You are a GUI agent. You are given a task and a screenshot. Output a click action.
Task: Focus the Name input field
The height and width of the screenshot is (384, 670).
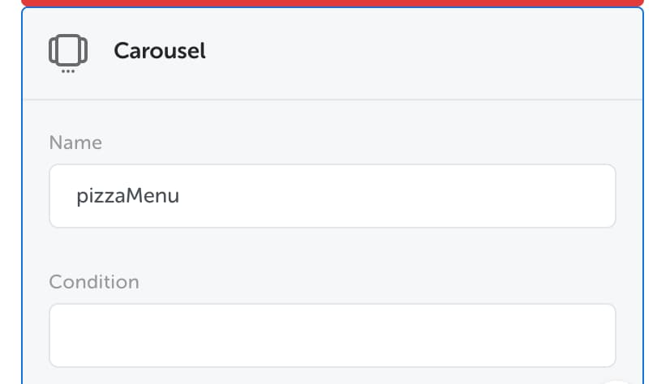click(332, 196)
